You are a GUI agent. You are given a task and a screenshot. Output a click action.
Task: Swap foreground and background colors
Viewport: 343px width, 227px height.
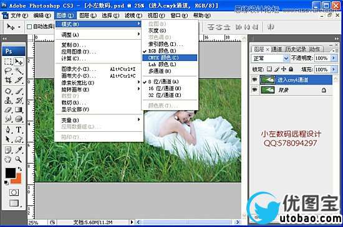[x=20, y=169]
